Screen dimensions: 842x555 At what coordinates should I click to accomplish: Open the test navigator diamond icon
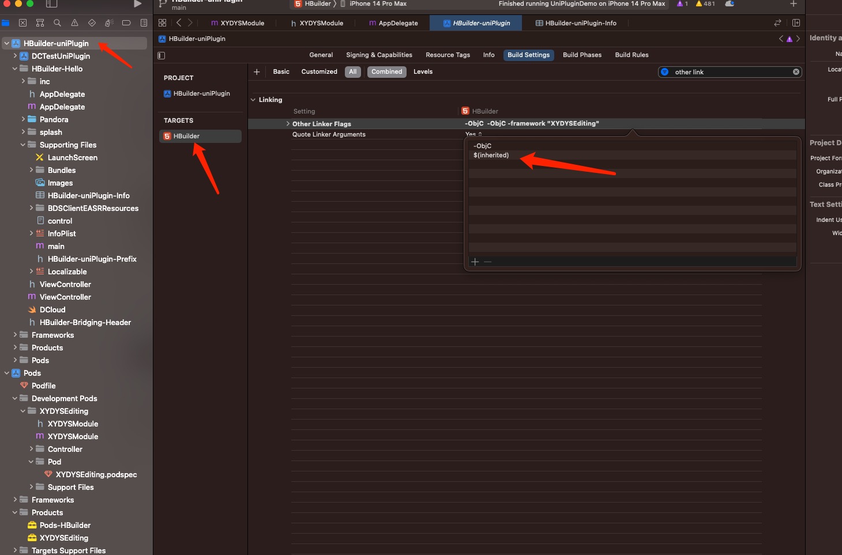(x=92, y=23)
